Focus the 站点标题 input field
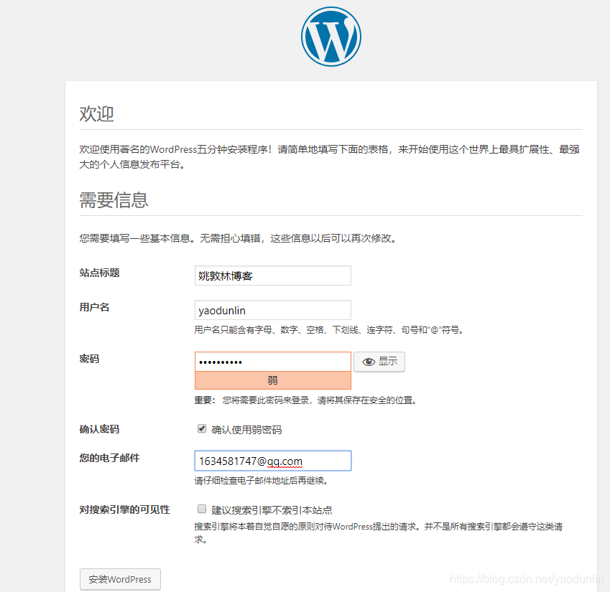Screen dimensions: 610x592 pos(273,276)
